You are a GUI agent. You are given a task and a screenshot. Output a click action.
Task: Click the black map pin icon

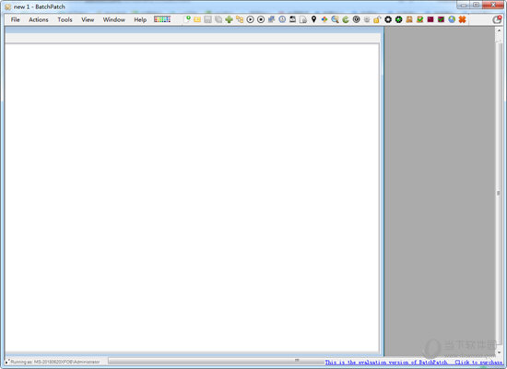pos(313,19)
